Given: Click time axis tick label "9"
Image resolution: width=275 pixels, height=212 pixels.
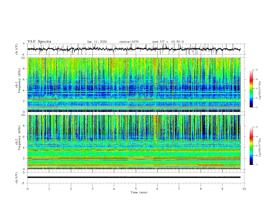Looking at the screenshot, I should (222, 189).
